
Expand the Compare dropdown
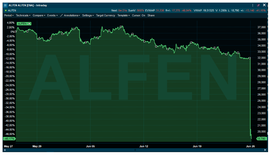point(39,15)
